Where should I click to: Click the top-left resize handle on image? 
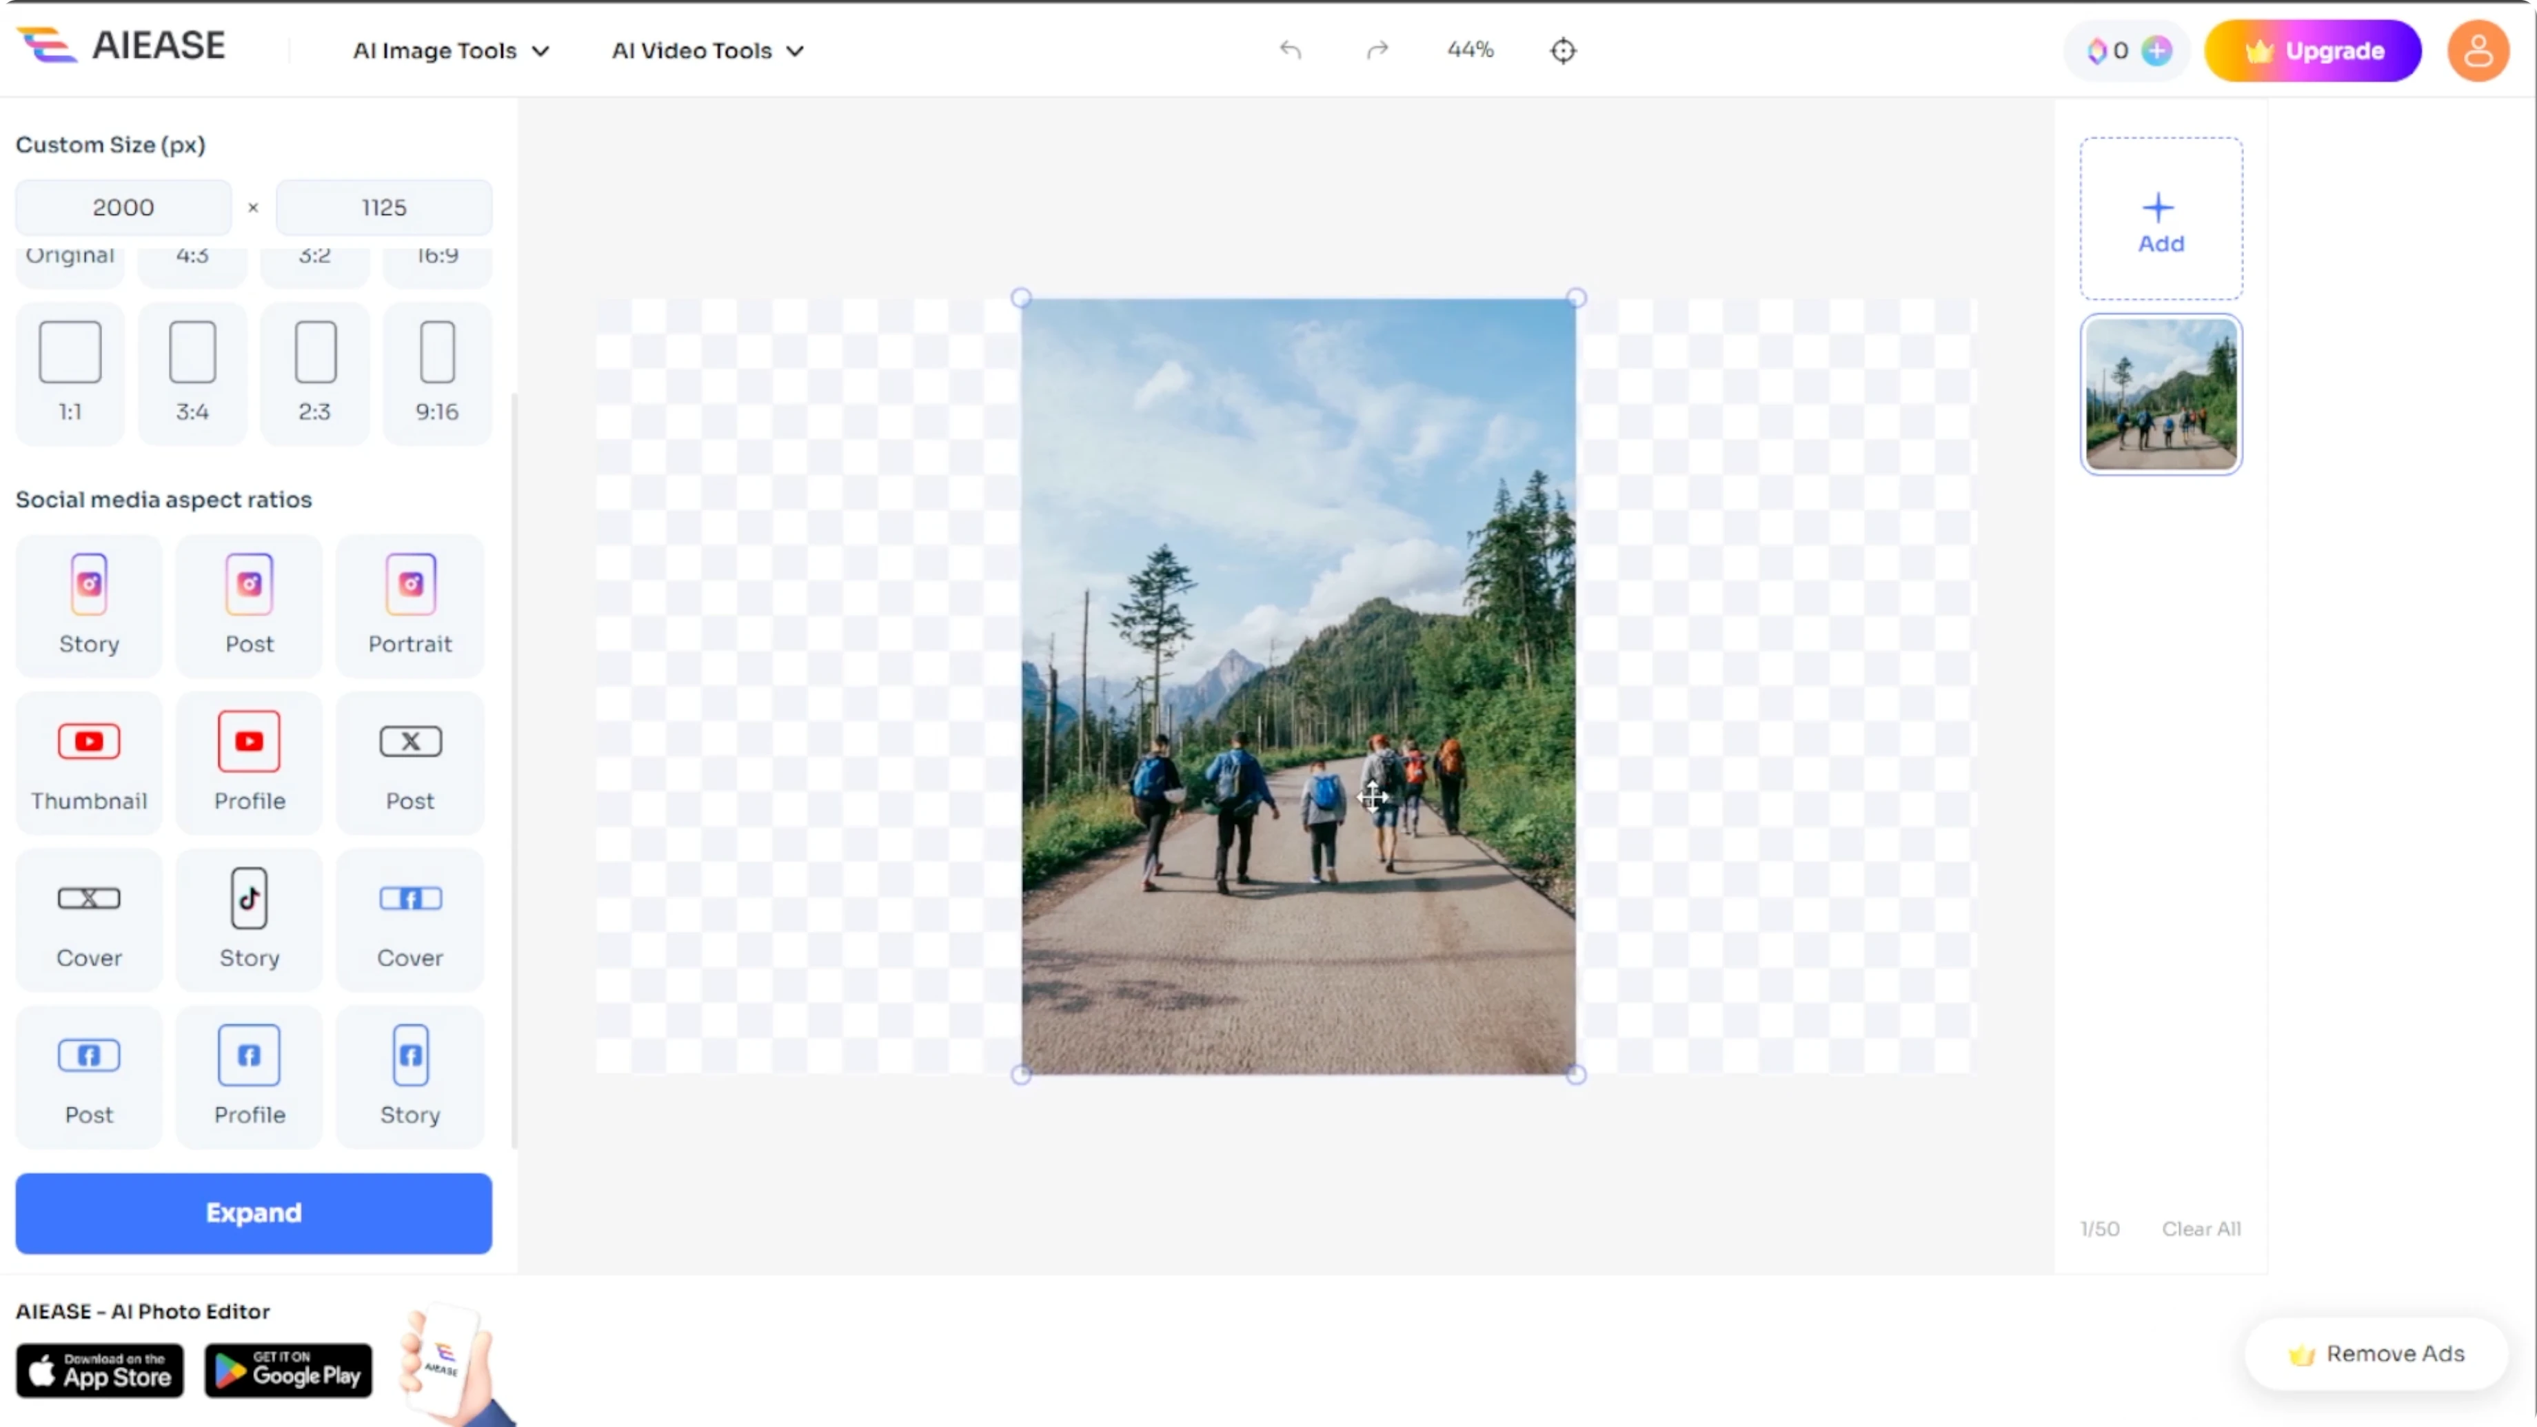(x=1021, y=297)
